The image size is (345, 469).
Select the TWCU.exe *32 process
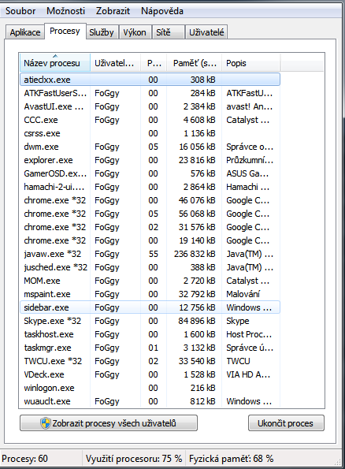tap(150, 361)
